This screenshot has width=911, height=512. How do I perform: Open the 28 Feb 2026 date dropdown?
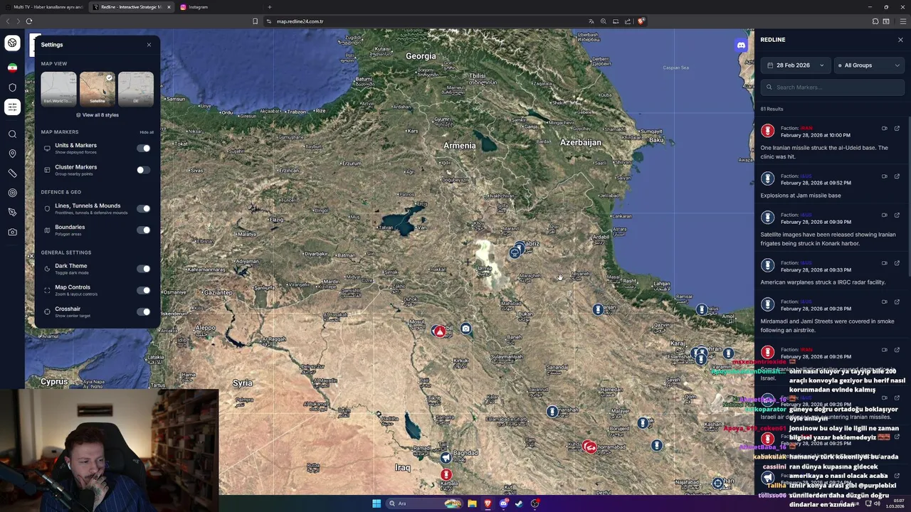795,65
